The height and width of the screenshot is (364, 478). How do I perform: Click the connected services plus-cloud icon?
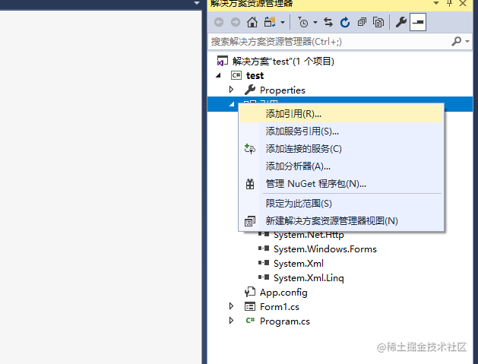(250, 149)
